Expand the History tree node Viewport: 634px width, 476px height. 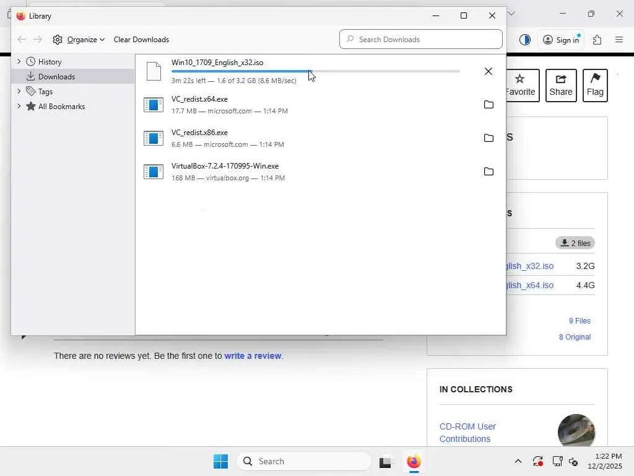(x=19, y=61)
